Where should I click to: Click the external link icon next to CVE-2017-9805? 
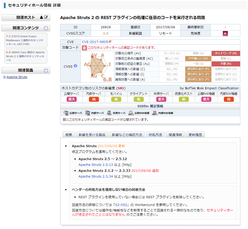pos(110,41)
